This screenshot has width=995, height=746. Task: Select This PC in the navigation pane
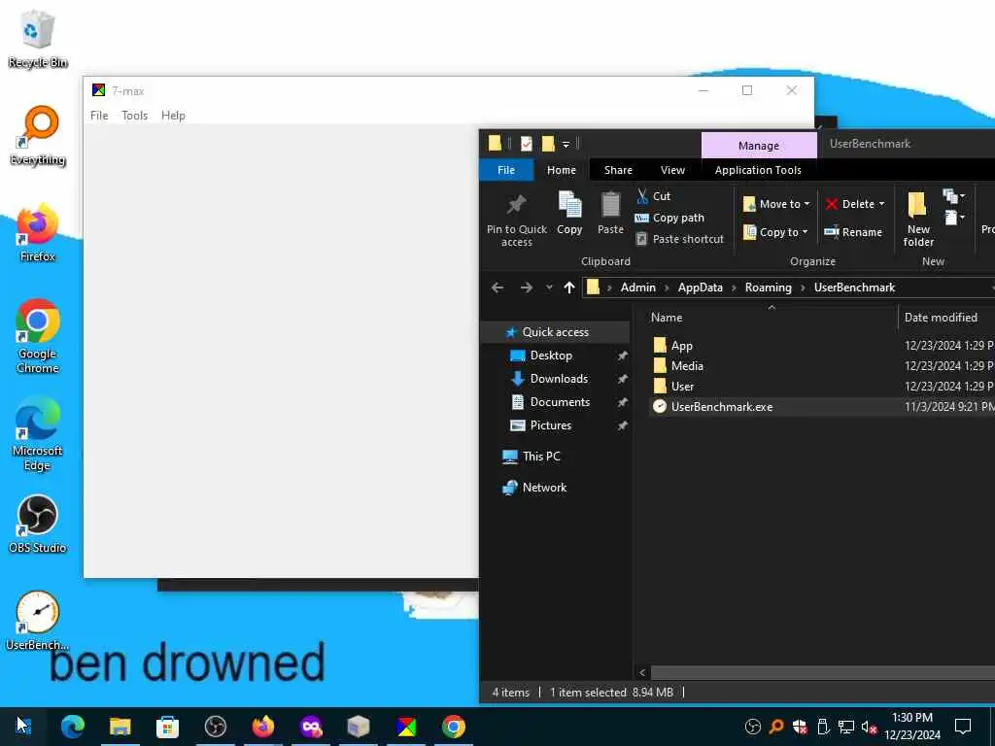(x=540, y=457)
